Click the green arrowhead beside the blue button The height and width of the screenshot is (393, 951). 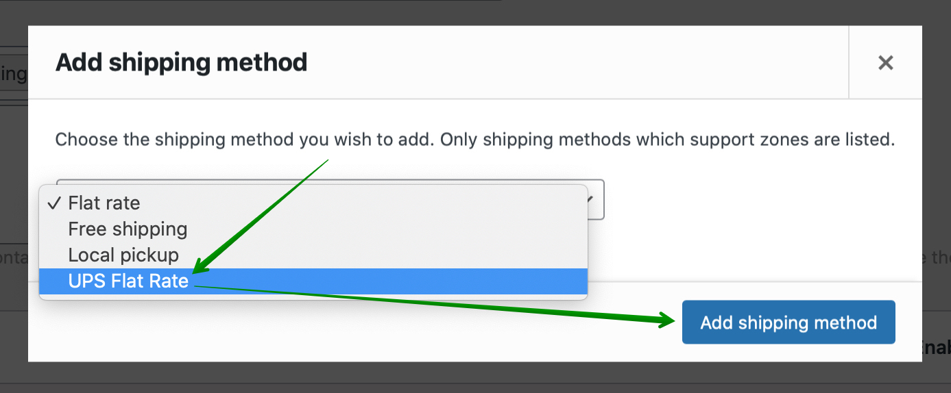coord(668,320)
